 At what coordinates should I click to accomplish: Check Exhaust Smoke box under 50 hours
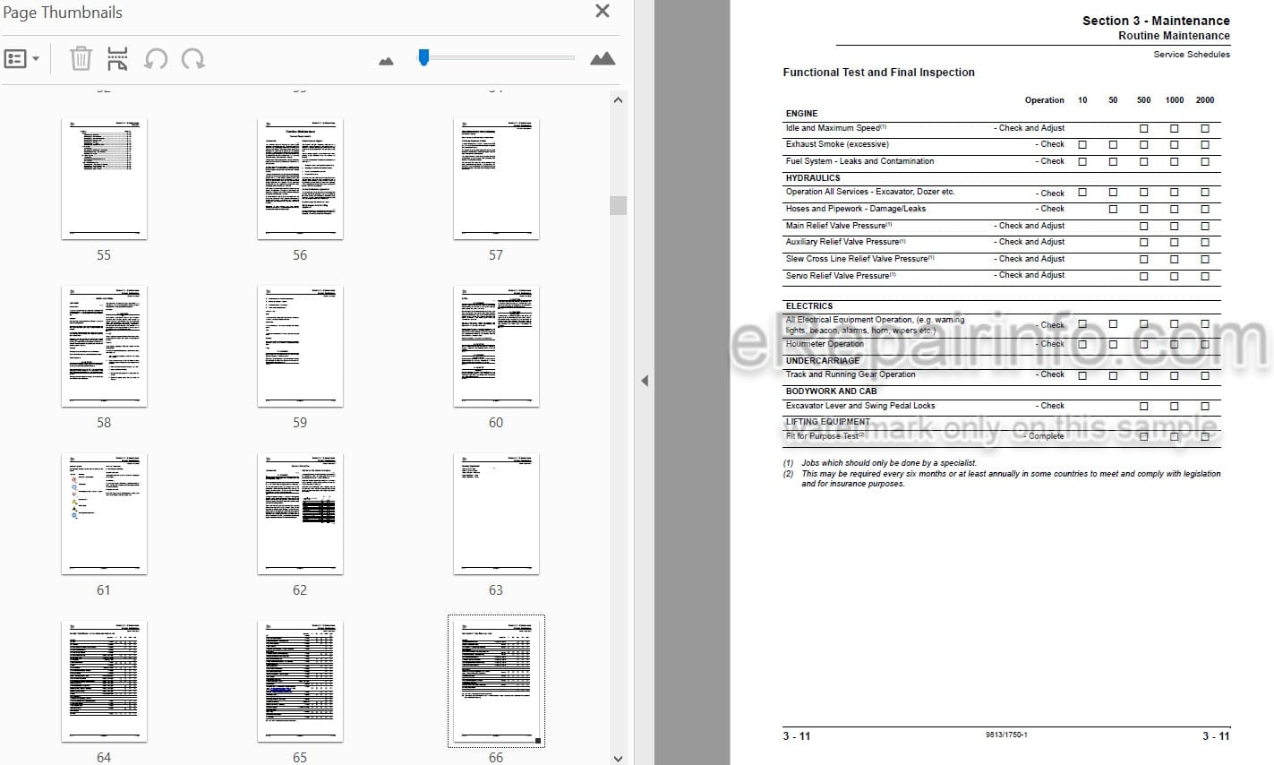click(1113, 144)
